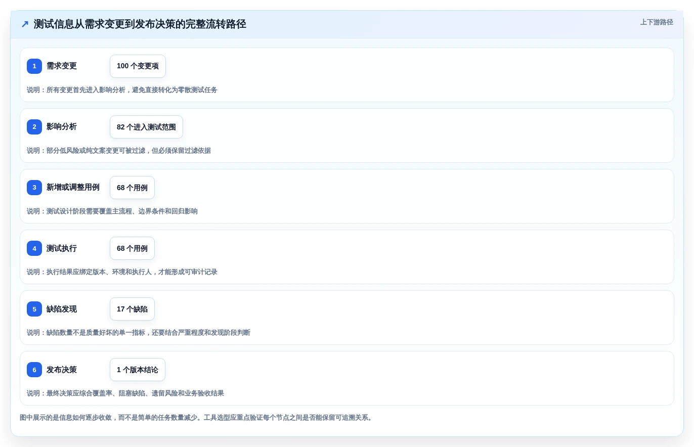The width and height of the screenshot is (694, 447).
Task: Click the note starting 说明：最终决策应综合覆盖率
Action: (125, 393)
